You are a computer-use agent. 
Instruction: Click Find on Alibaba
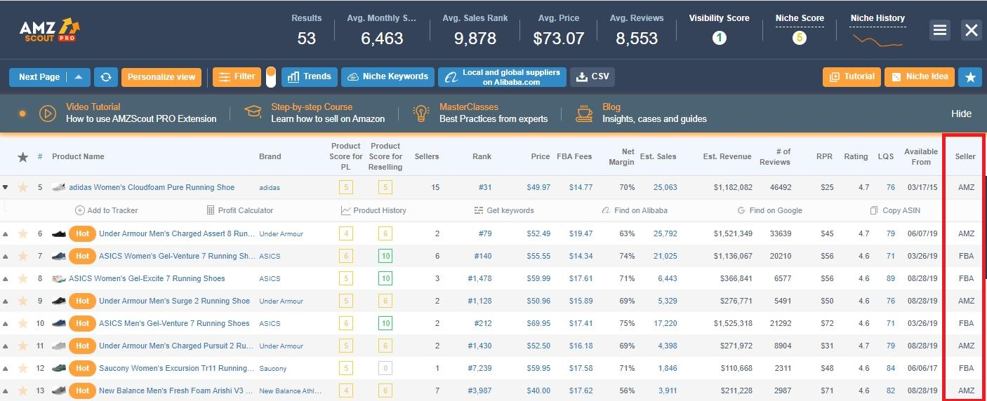[635, 210]
